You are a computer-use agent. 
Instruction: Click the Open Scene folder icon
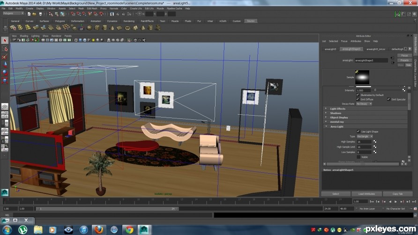click(34, 14)
